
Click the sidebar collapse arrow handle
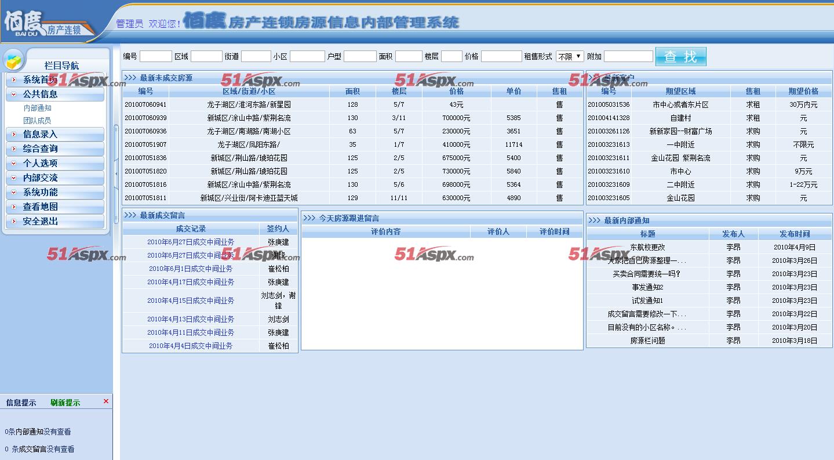click(x=116, y=172)
